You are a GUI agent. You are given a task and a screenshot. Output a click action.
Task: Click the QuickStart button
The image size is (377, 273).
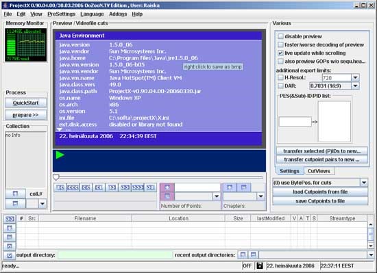click(x=25, y=103)
